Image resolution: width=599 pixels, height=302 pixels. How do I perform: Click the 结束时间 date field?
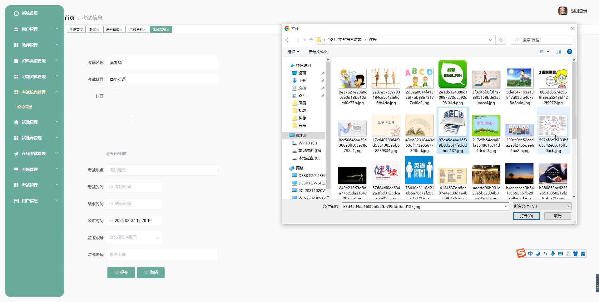tap(134, 204)
